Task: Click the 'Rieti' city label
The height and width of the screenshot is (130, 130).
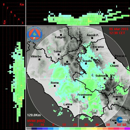Action: pyautogui.click(x=67, y=64)
